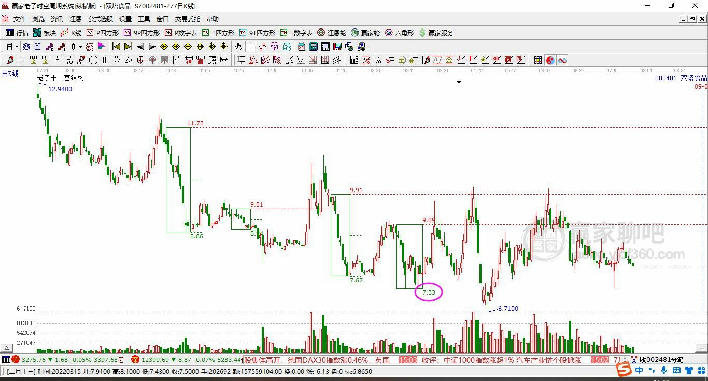Open the calculator icon in toolbar

314,47
